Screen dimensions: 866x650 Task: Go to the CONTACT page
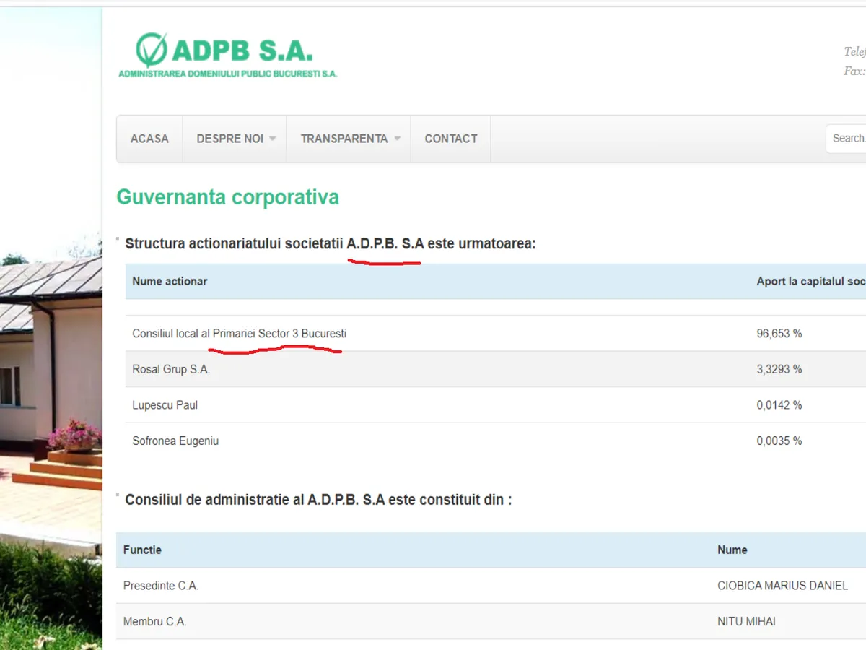pos(450,139)
